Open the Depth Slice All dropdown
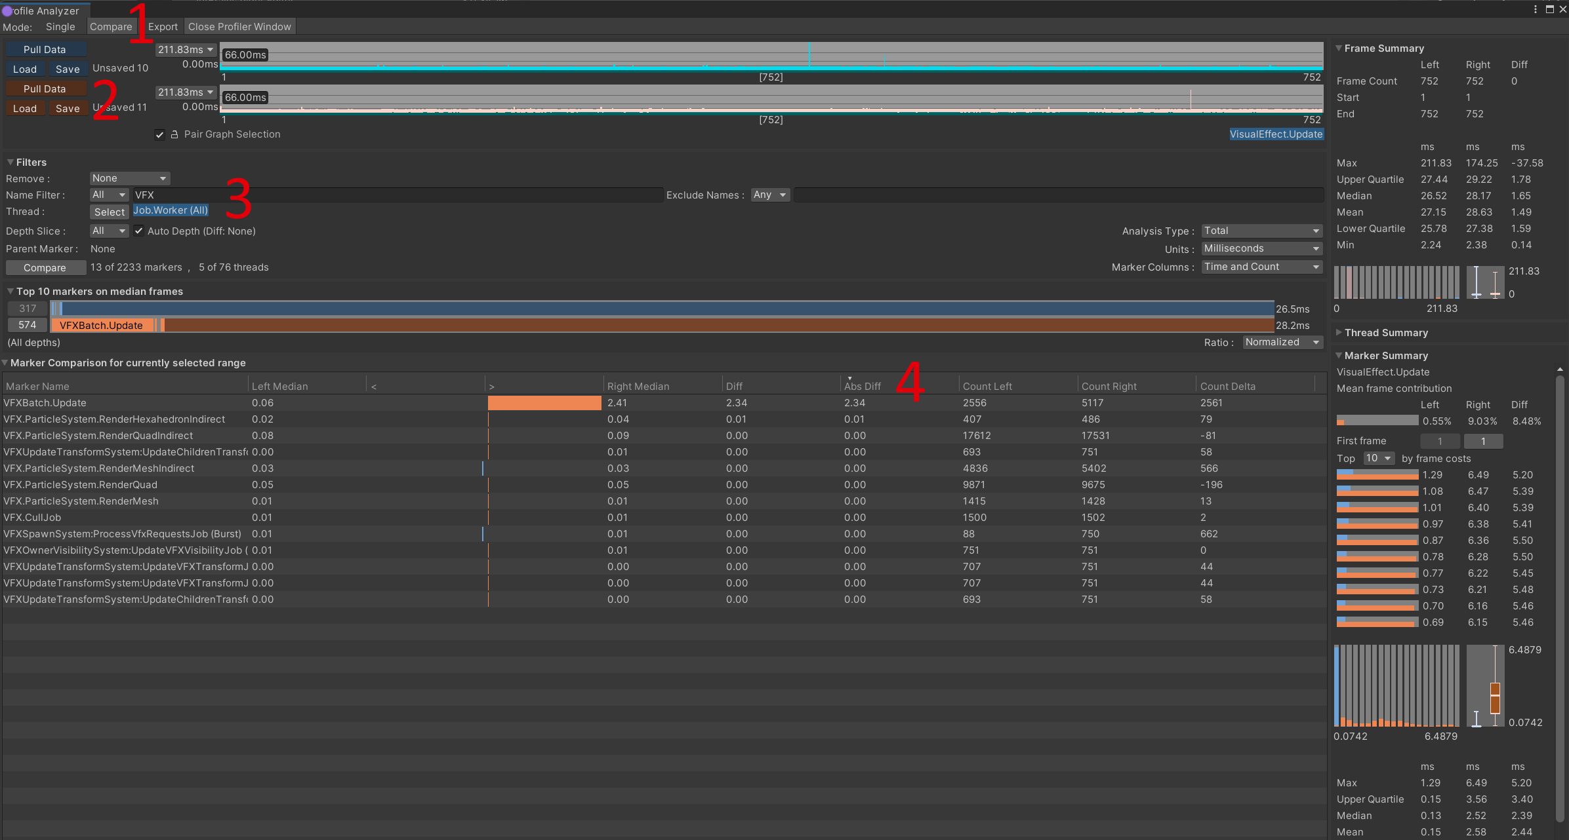The width and height of the screenshot is (1569, 840). point(109,231)
